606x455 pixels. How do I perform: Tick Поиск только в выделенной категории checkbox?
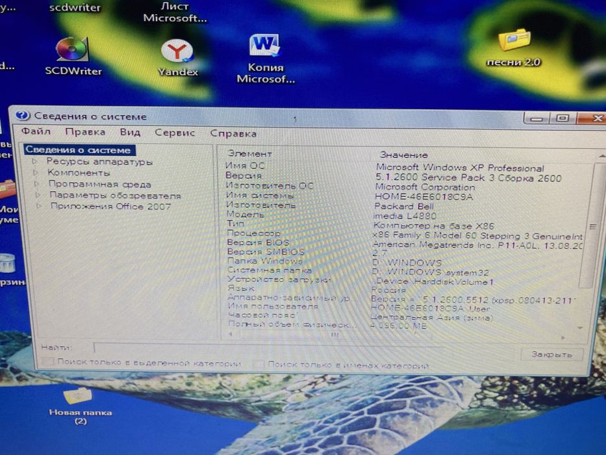click(48, 363)
